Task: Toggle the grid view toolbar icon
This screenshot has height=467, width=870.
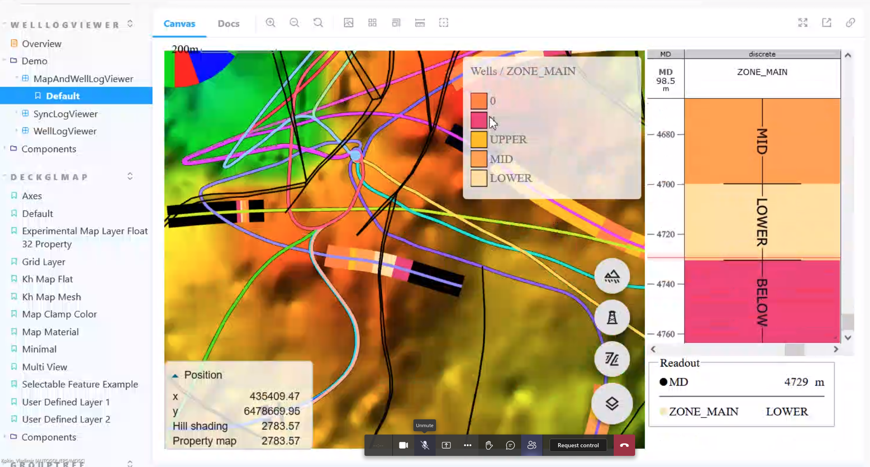Action: pyautogui.click(x=372, y=23)
